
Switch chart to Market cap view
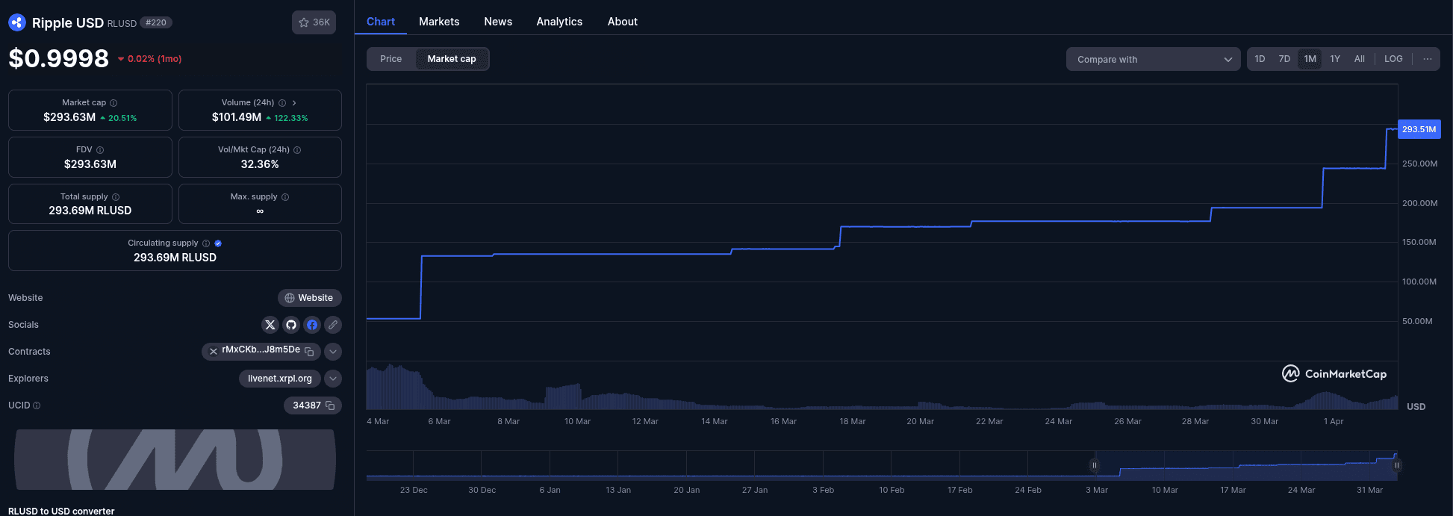(452, 59)
